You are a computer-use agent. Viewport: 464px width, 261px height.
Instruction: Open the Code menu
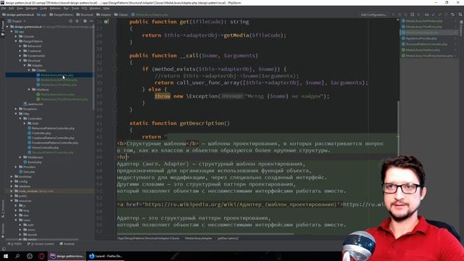pos(43,9)
